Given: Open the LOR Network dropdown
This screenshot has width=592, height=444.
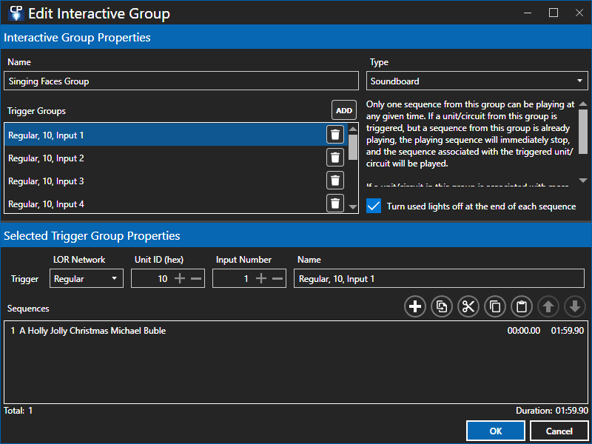Looking at the screenshot, I should click(87, 279).
